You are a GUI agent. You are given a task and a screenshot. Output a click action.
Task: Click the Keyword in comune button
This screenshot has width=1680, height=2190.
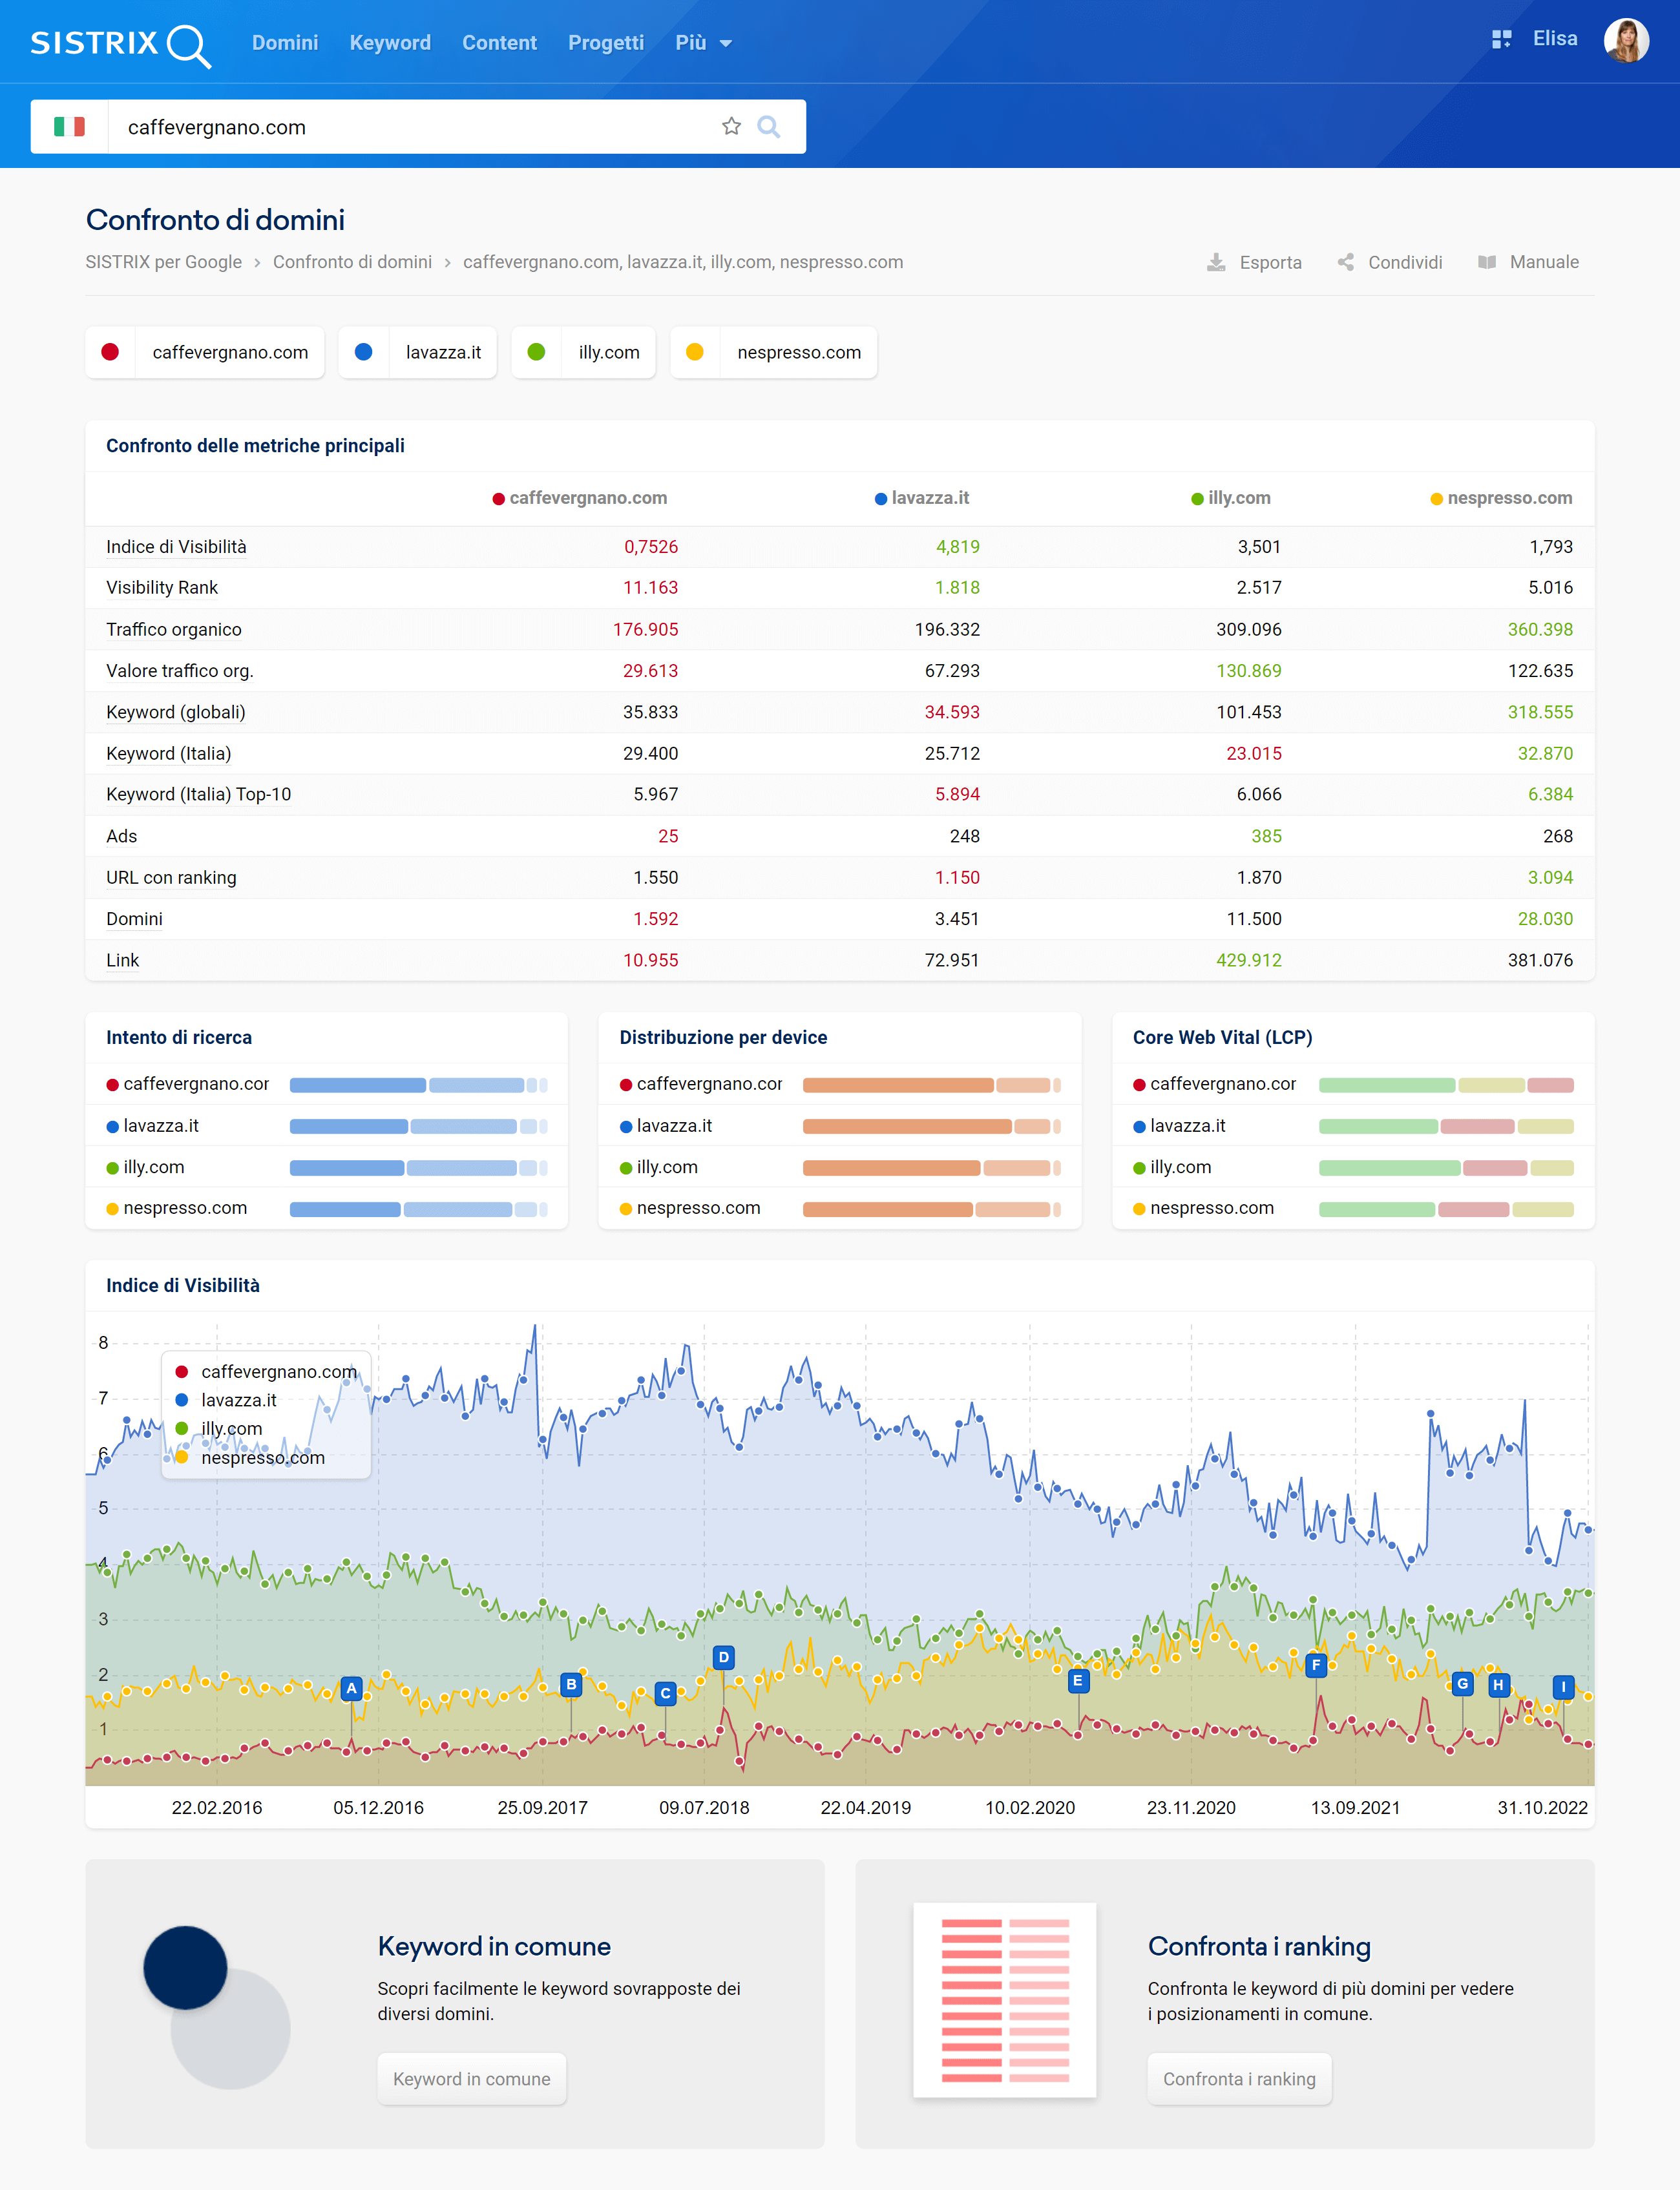[x=471, y=2079]
